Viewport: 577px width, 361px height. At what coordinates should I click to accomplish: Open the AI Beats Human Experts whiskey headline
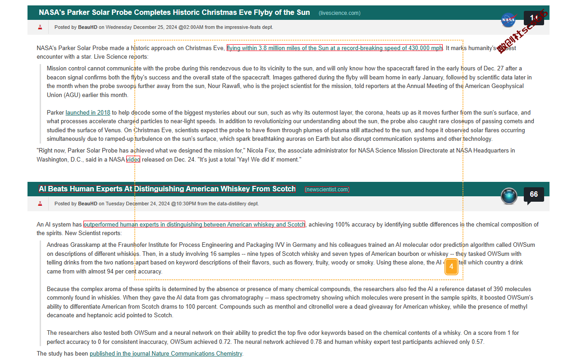pos(167,189)
